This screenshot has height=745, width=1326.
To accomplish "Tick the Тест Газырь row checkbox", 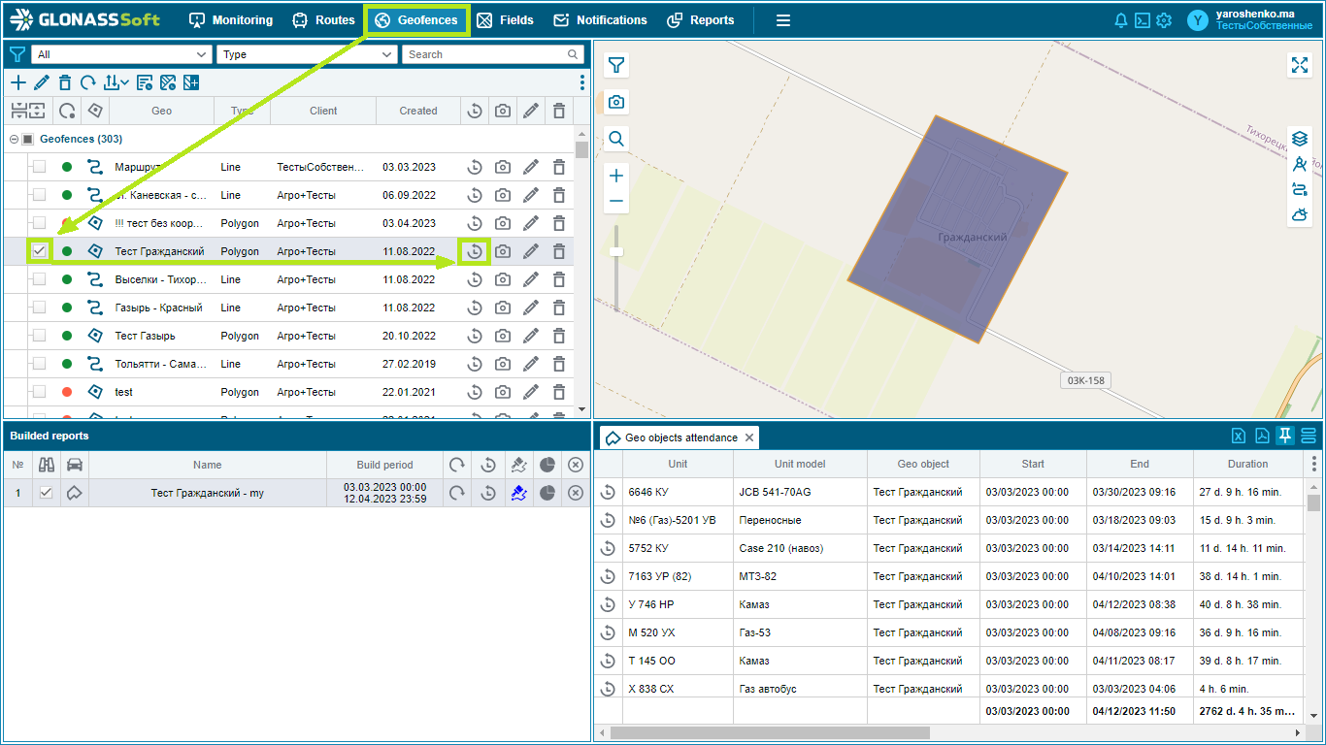I will 40,336.
